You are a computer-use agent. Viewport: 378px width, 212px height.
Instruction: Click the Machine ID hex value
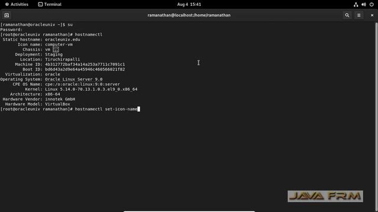click(x=85, y=64)
